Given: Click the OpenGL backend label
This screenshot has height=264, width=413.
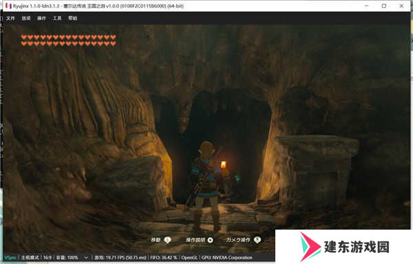Looking at the screenshot, I should coord(189,257).
